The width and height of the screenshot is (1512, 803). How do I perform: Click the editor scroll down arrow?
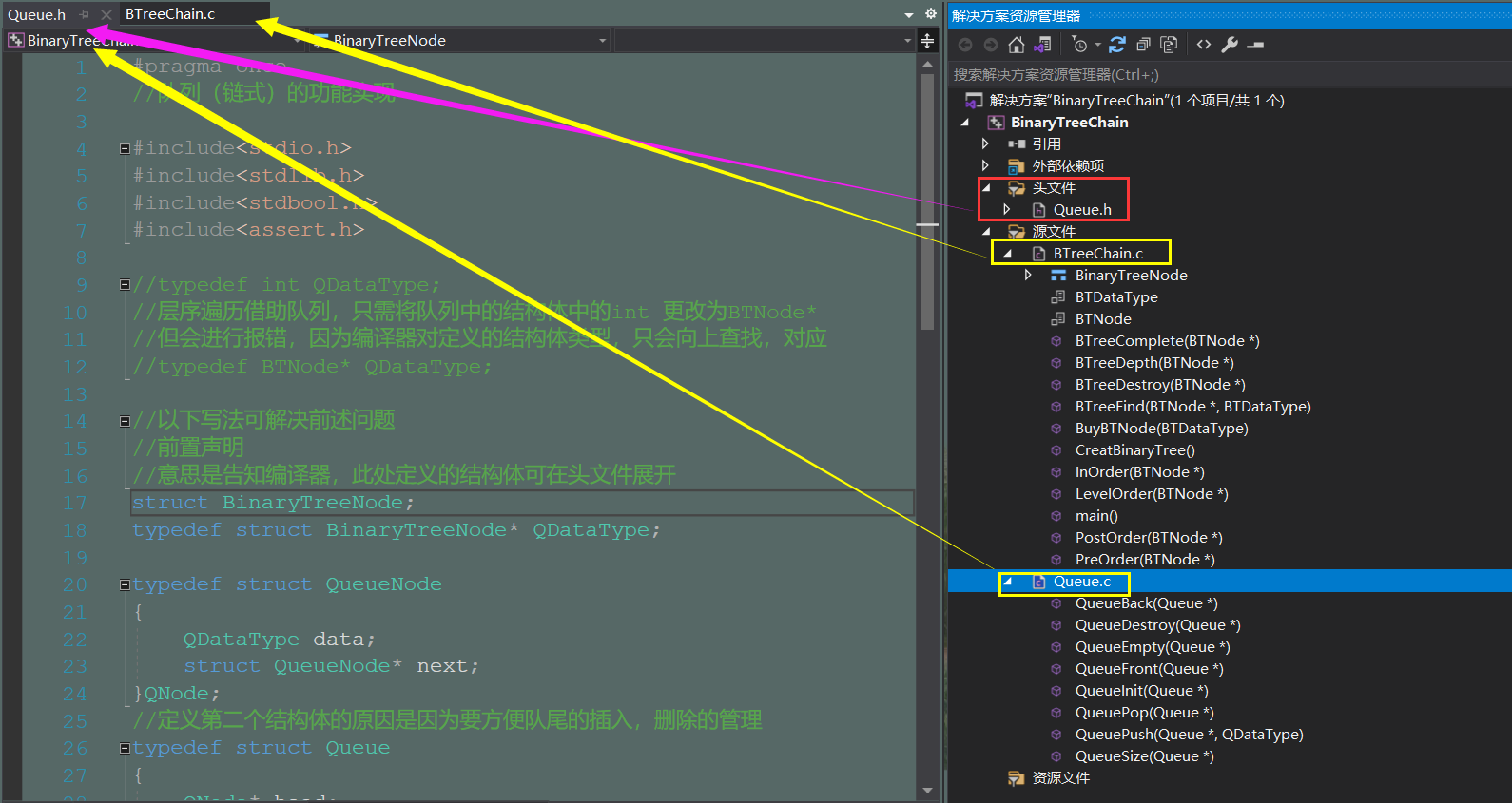(927, 791)
